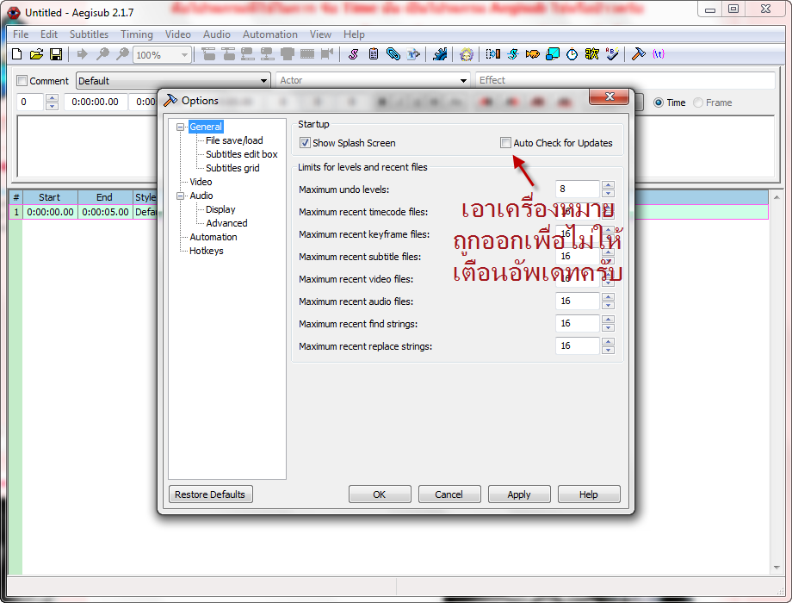Image resolution: width=792 pixels, height=603 pixels.
Task: Click the Open subtitles folder icon
Action: pos(36,54)
